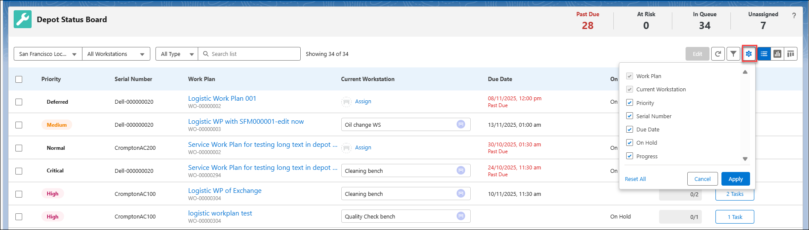Open Logistic WP with SFM000001-edit now link
The width and height of the screenshot is (809, 230).
tap(246, 121)
